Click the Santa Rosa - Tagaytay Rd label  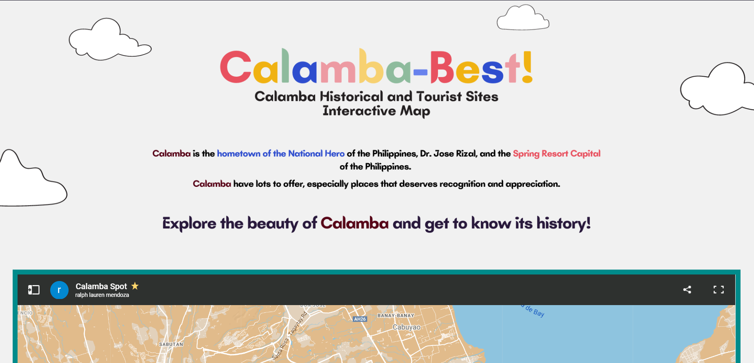tap(289, 336)
